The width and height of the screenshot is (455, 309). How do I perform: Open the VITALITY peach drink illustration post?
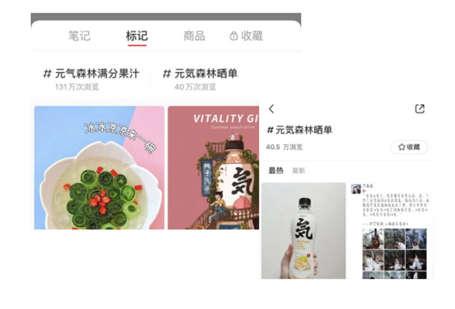click(213, 168)
